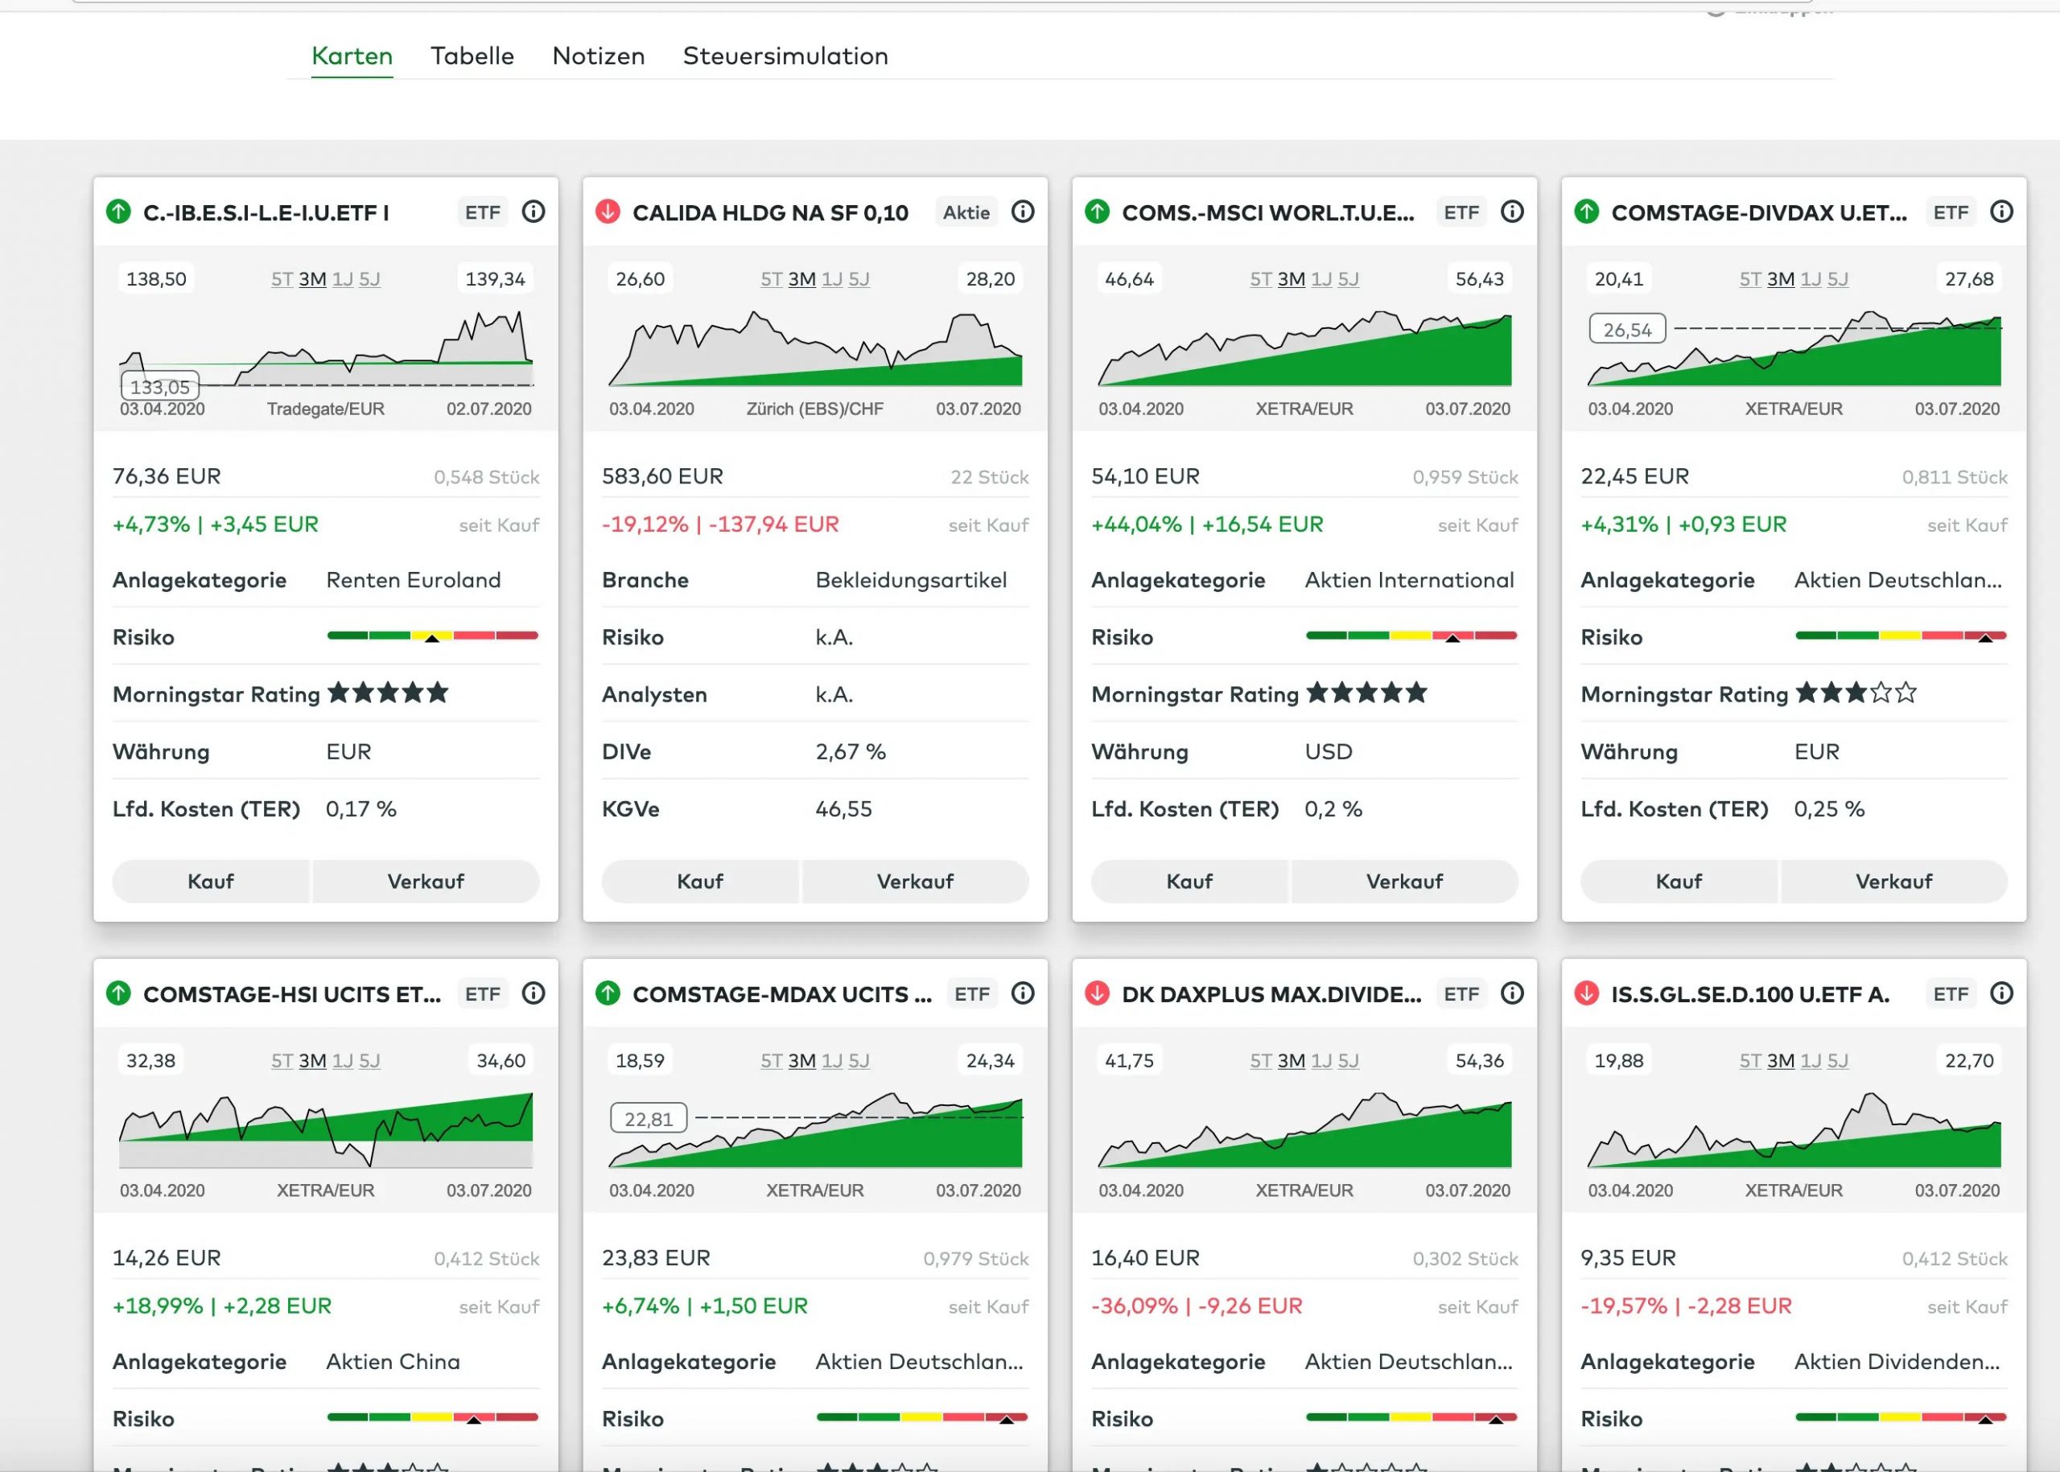Screen dimensions: 2060x1472
Task: Set COMSTAGE-HSI chart to 1J range
Action: click(x=342, y=1060)
